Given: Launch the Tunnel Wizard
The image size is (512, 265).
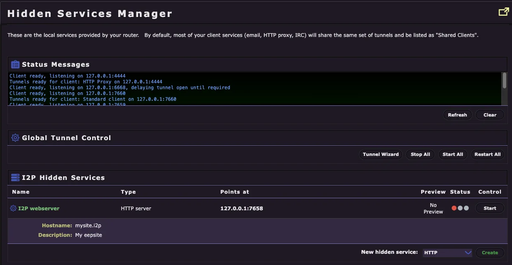Looking at the screenshot, I should coord(380,154).
